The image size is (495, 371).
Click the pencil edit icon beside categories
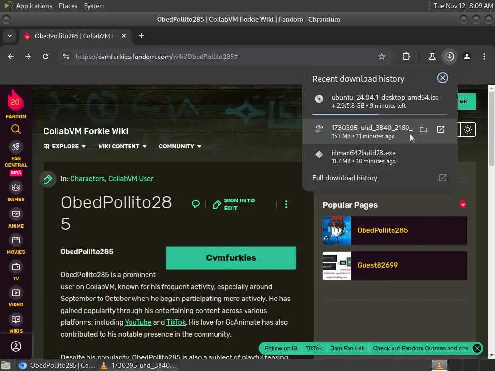click(x=48, y=180)
